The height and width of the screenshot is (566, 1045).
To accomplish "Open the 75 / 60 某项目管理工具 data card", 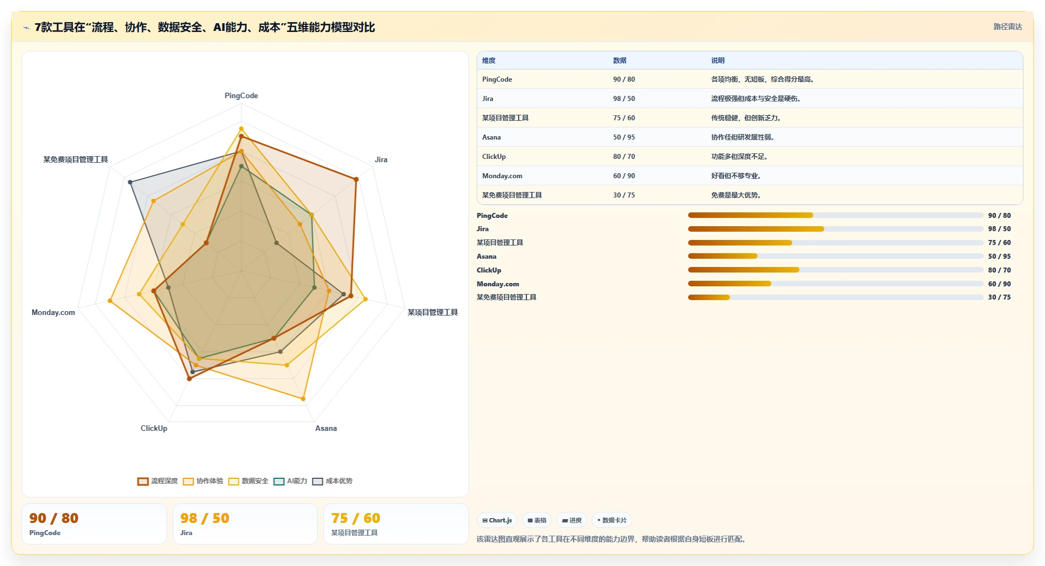I will pos(396,524).
